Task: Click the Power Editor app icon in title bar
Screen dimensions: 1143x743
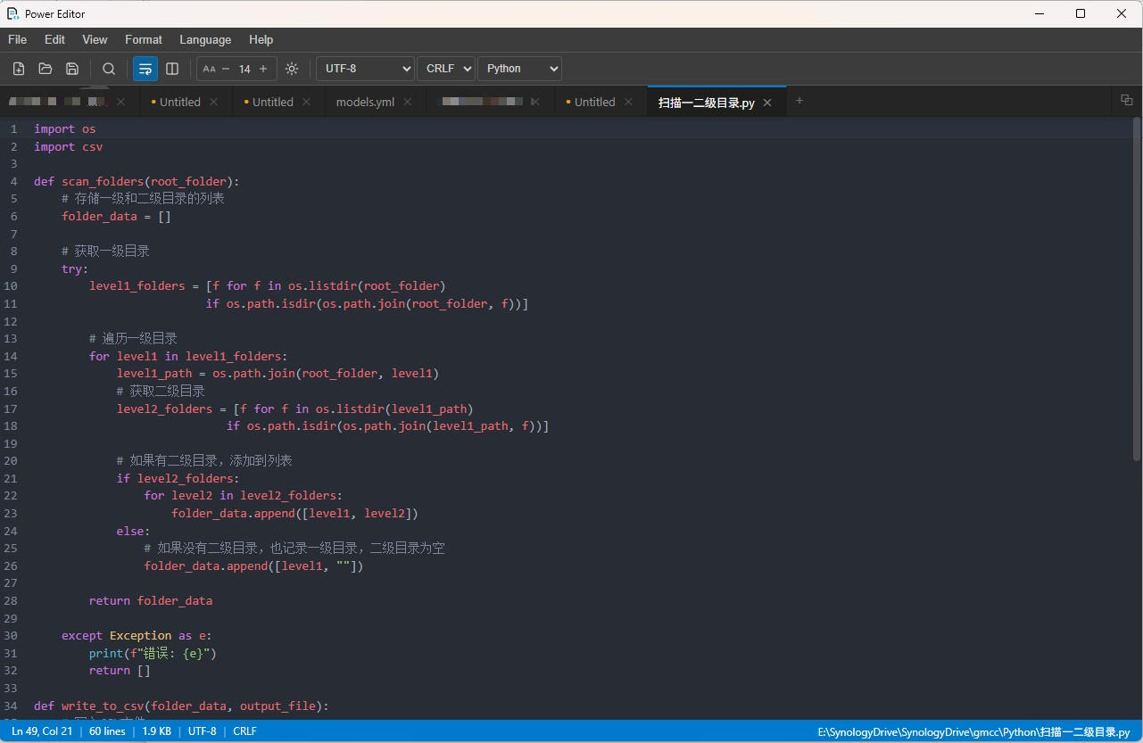Action: (13, 13)
